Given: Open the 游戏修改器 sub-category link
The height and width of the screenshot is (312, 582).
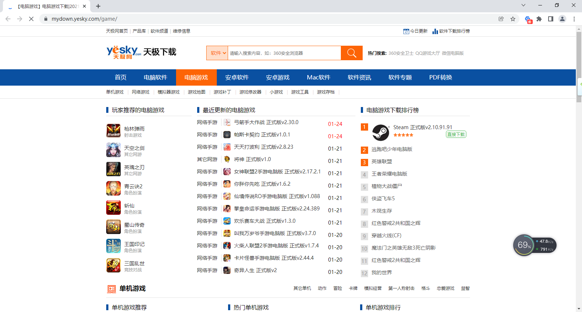Looking at the screenshot, I should pos(251,92).
